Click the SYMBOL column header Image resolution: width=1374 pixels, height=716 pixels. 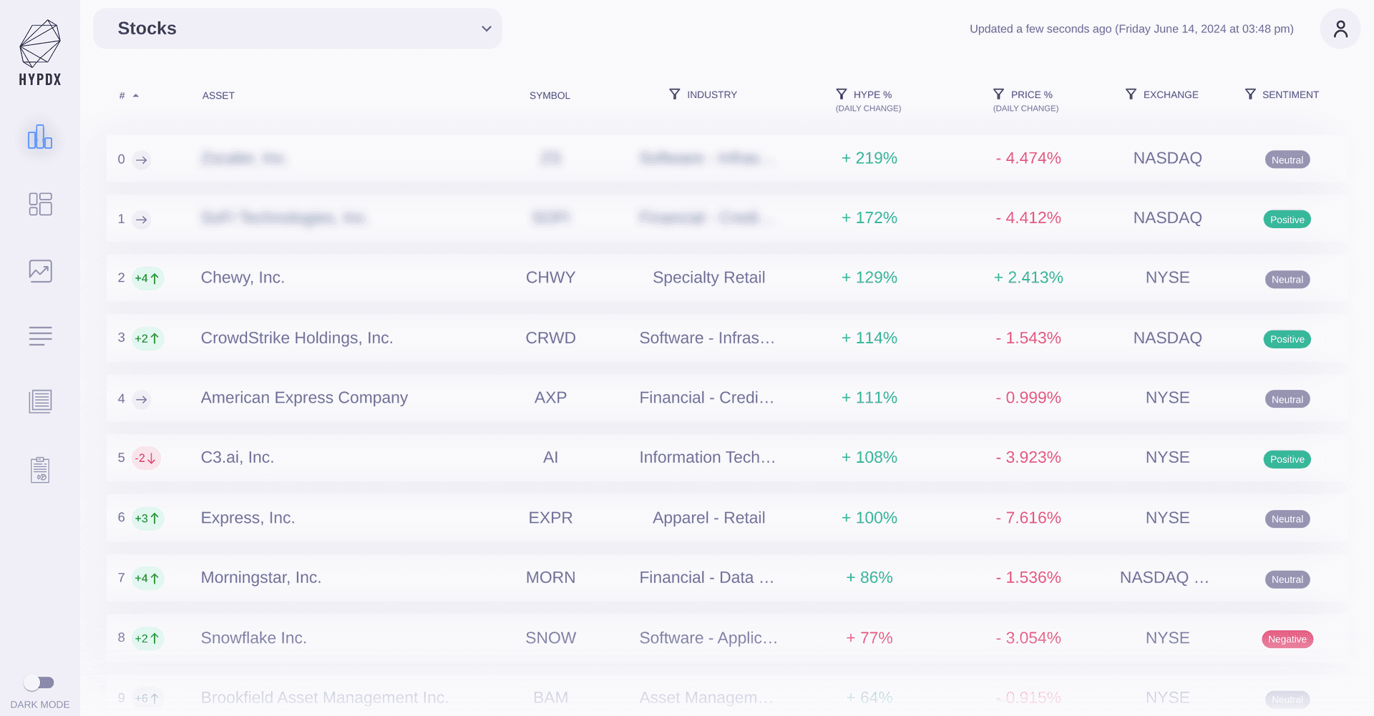550,95
